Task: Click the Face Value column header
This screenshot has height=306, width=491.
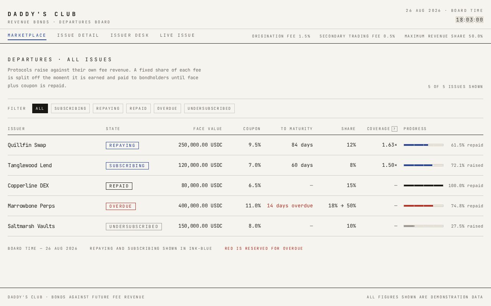Action: coord(208,129)
